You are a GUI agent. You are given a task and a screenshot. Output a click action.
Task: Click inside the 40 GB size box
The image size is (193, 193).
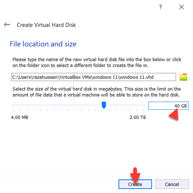[168, 106]
